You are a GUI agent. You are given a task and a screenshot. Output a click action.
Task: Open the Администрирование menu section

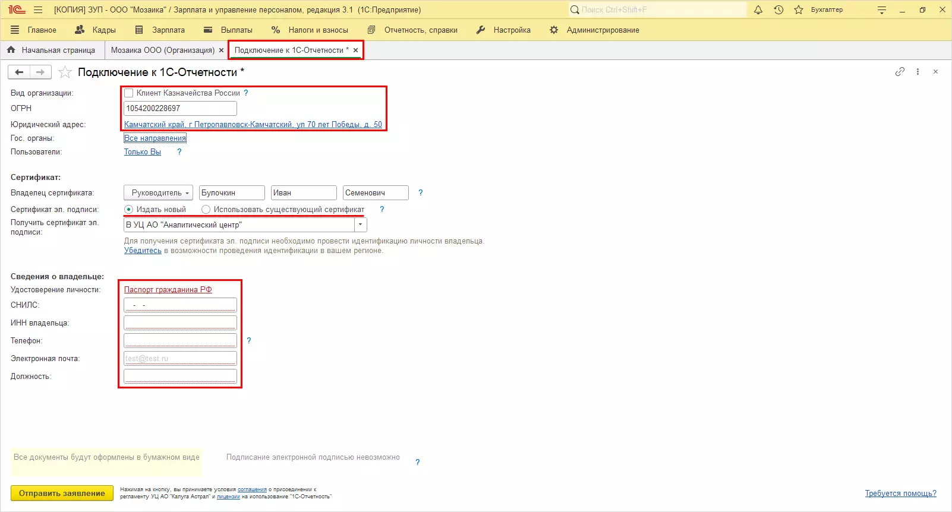tap(595, 30)
